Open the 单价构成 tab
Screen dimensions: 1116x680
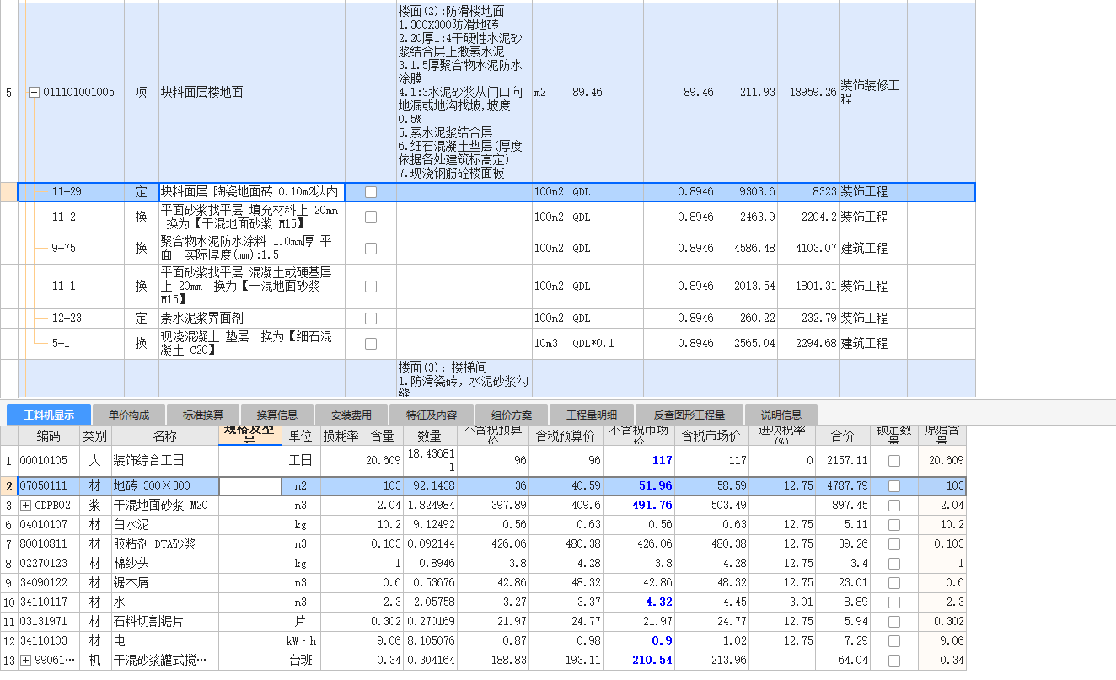[128, 415]
